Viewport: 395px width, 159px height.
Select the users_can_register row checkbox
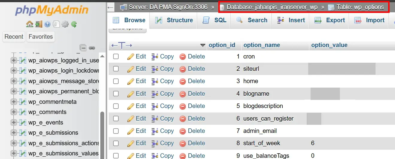coord(116,118)
